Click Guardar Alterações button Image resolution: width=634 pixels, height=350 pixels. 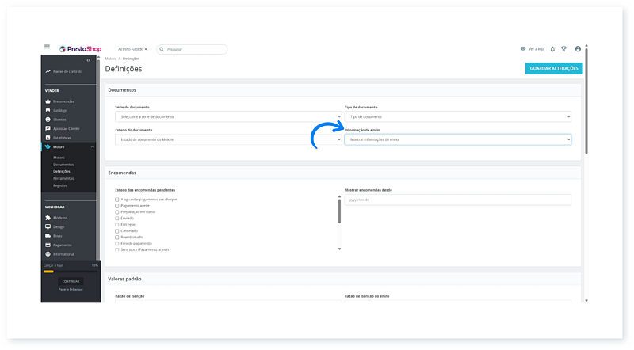[x=553, y=69]
